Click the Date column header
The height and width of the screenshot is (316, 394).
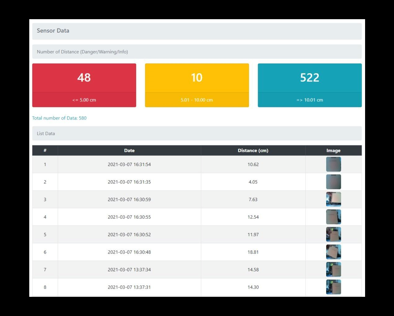[x=129, y=151]
